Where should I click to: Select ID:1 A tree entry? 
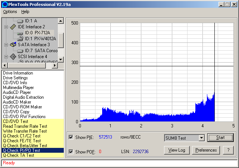coord(31,21)
